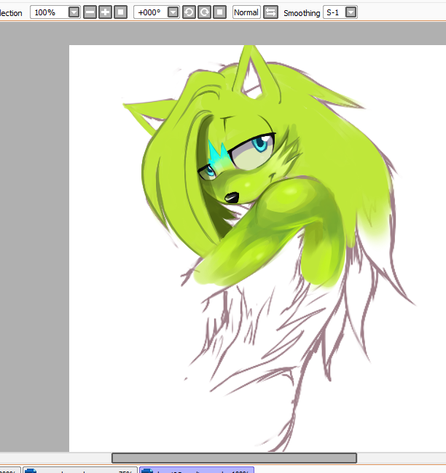Reset the canvas zoom with the square button
The width and height of the screenshot is (446, 473).
(120, 12)
